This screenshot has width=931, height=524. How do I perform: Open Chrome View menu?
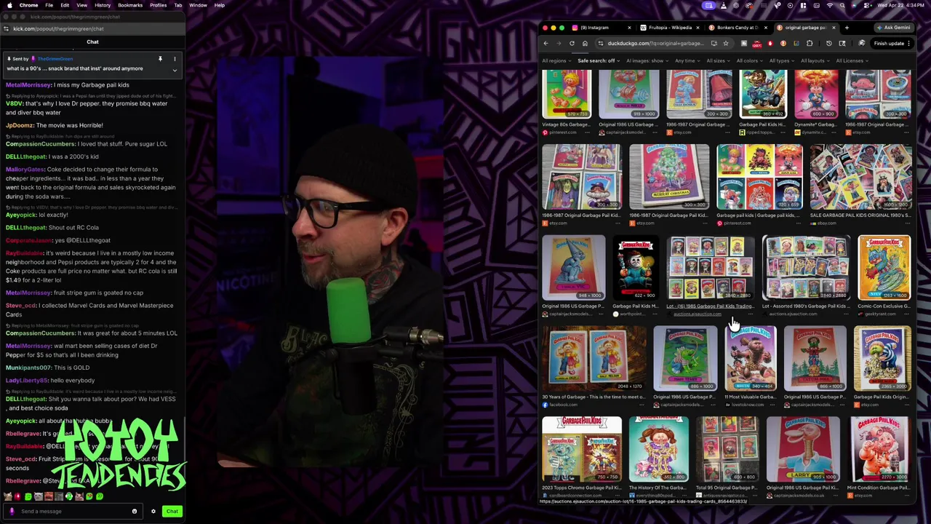(81, 5)
